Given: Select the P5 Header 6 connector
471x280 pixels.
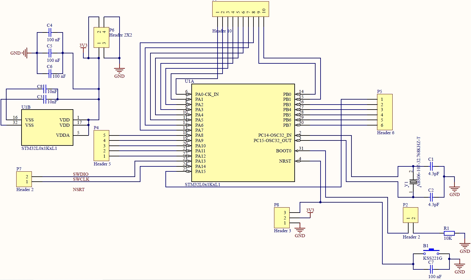Looking at the screenshot, I should [x=385, y=112].
